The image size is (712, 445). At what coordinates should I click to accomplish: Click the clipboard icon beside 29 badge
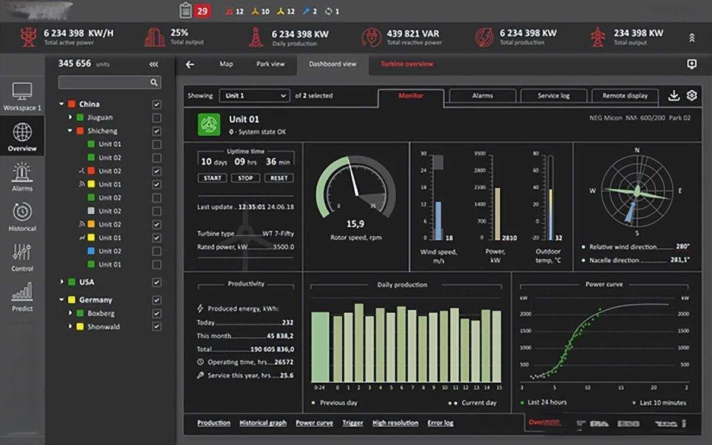coord(186,11)
